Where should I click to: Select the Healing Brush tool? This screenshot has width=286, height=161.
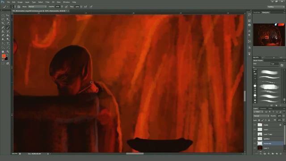point(3,27)
